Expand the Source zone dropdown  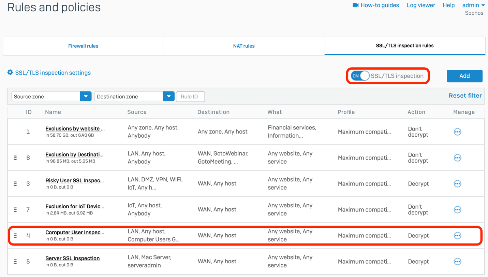point(86,97)
